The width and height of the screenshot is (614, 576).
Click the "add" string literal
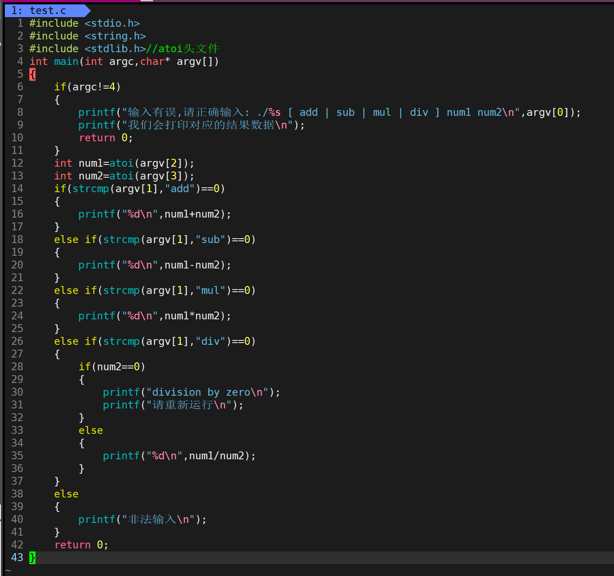[180, 189]
